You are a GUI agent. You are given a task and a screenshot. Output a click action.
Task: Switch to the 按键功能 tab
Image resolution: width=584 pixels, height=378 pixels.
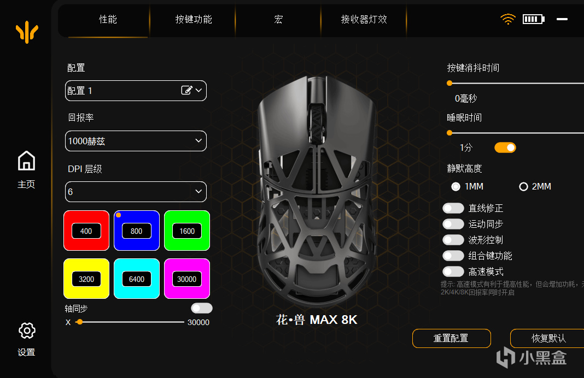[x=194, y=19]
